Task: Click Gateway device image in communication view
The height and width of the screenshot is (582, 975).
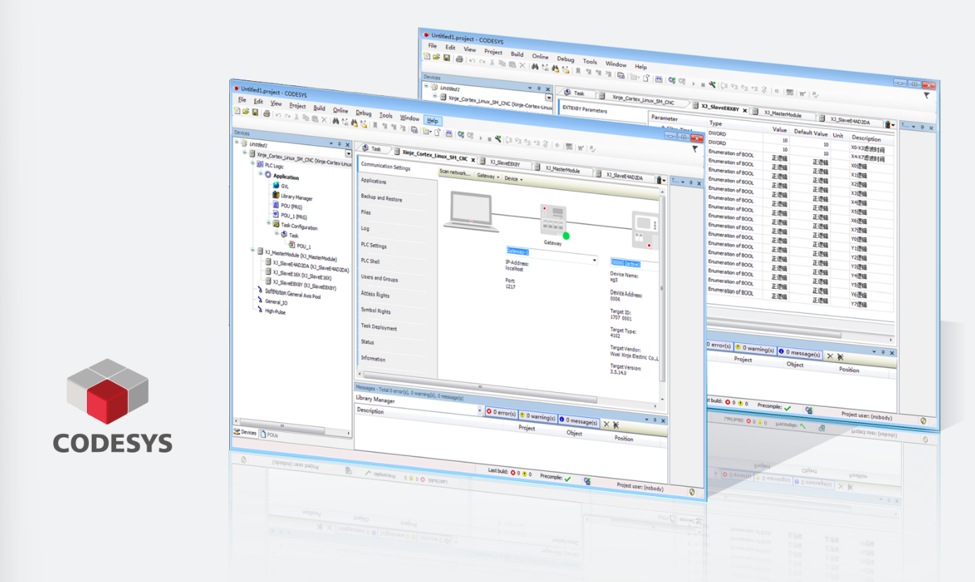Action: [554, 221]
